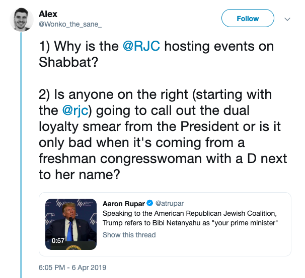The height and width of the screenshot is (278, 305).
Task: Open the tweet options chevron menu
Action: (288, 19)
